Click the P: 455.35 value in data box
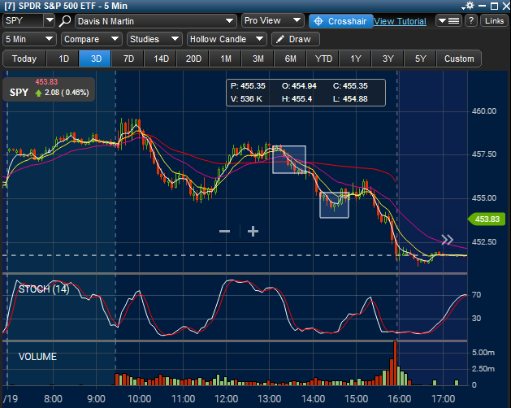511x408 pixels. [248, 86]
